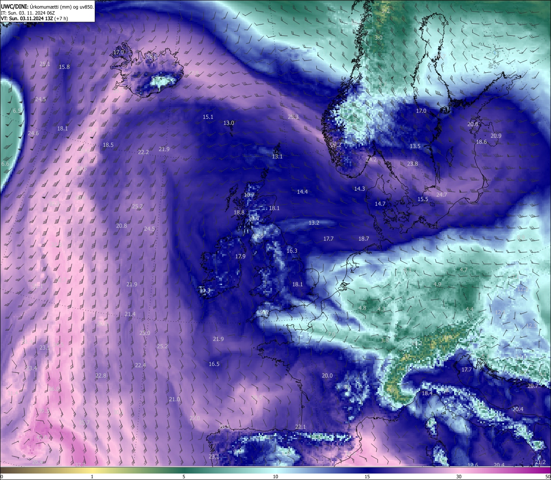
Task: Select the 'VT: Sun. 03.11.2024 13Z (+7 h)' line
Action: 34,19
